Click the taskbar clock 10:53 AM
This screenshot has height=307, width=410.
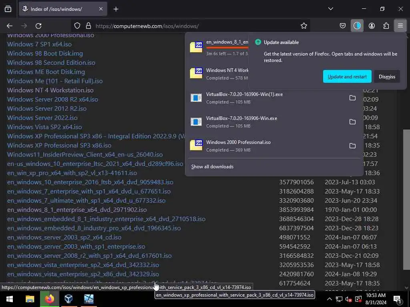(x=376, y=295)
